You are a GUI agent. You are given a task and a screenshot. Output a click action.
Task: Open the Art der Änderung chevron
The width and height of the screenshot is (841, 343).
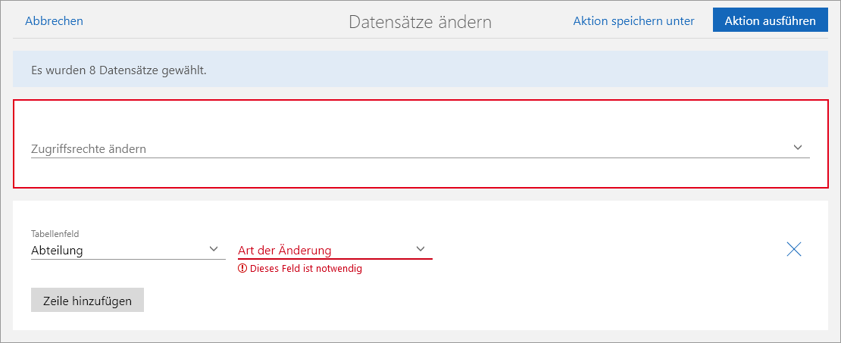coord(420,249)
